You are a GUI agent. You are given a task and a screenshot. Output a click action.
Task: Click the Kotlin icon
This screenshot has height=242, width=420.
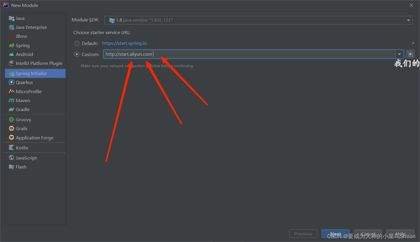click(x=12, y=148)
